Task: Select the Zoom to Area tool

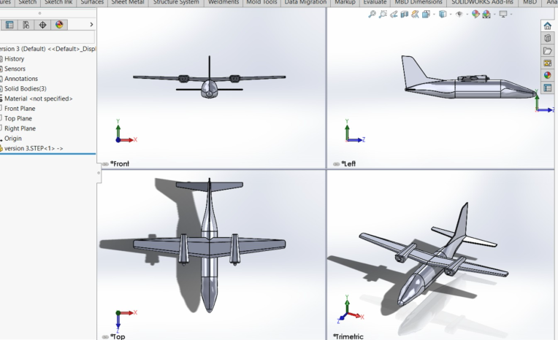Action: pyautogui.click(x=383, y=14)
